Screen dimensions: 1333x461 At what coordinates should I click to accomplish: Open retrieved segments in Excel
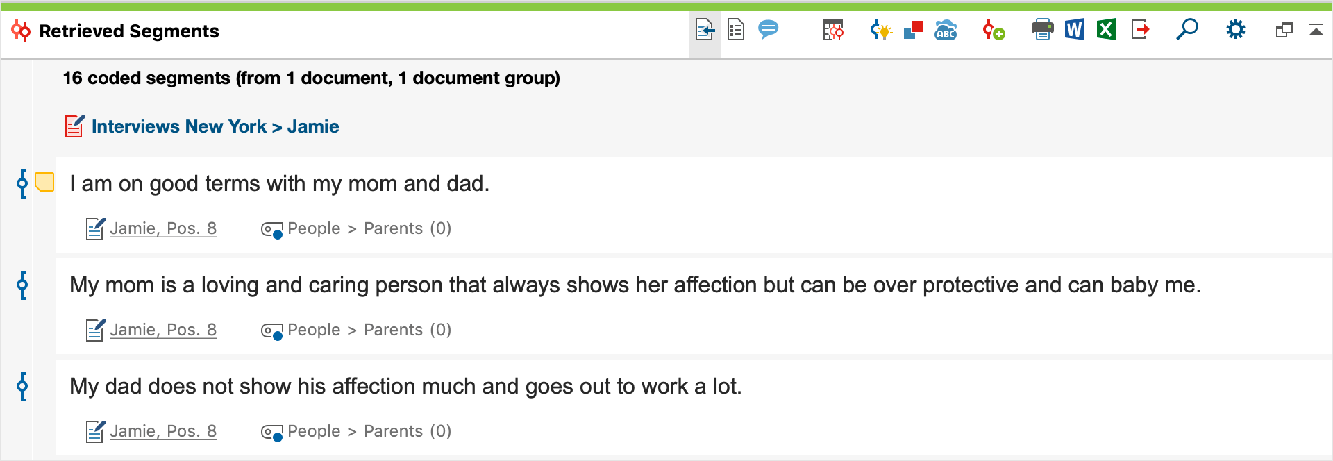click(x=1107, y=30)
